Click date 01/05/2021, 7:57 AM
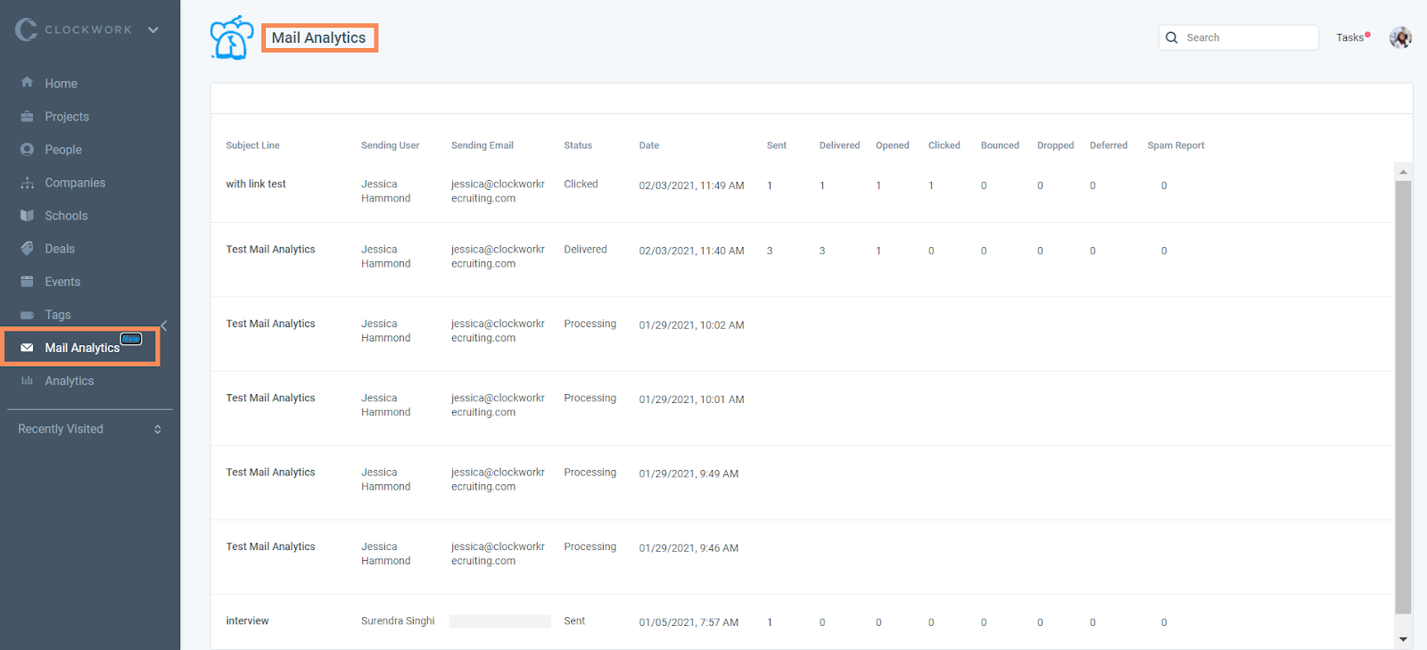The width and height of the screenshot is (1427, 650). click(x=689, y=623)
